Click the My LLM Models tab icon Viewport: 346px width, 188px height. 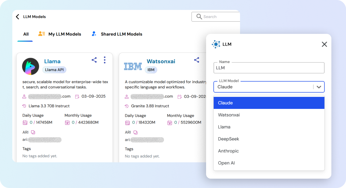[42, 34]
